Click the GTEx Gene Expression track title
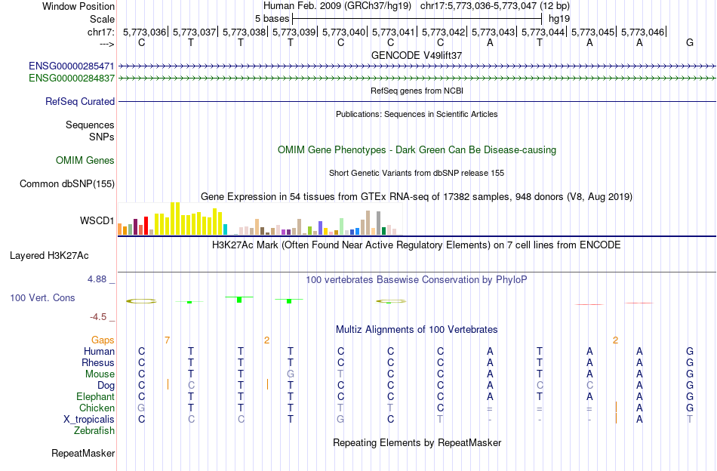The image size is (717, 471). (x=417, y=197)
